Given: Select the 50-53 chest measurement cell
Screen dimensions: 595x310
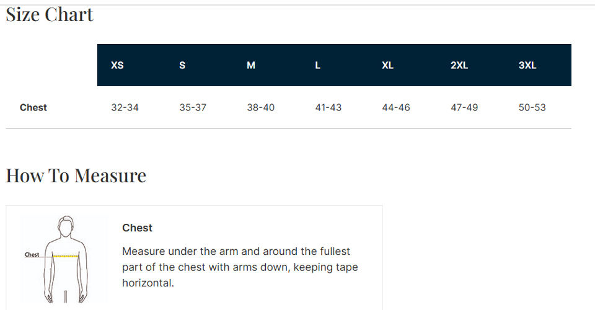Looking at the screenshot, I should pyautogui.click(x=532, y=107).
